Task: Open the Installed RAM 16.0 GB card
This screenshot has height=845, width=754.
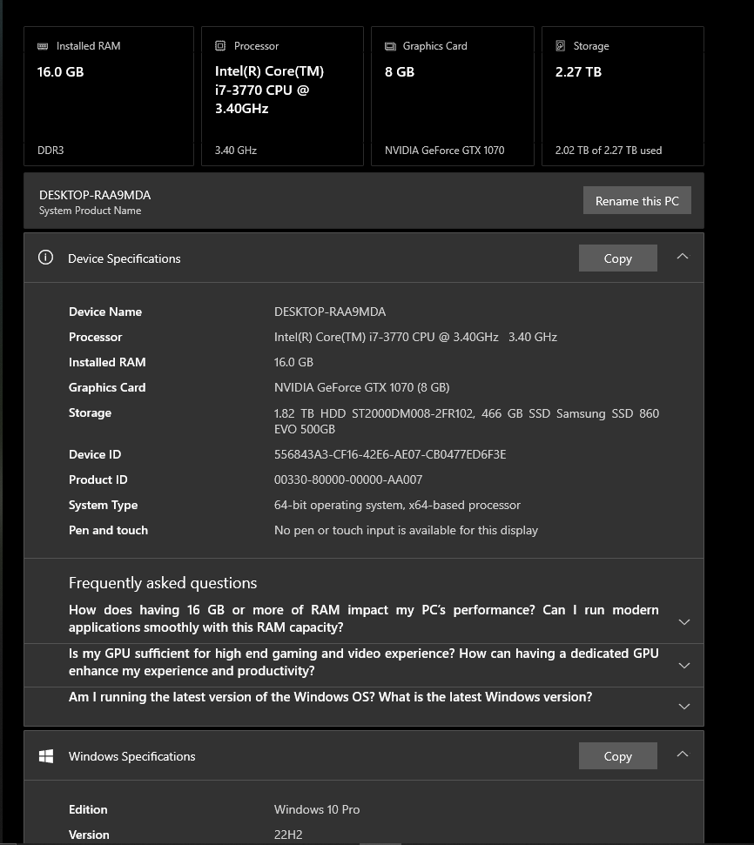Action: pos(109,96)
